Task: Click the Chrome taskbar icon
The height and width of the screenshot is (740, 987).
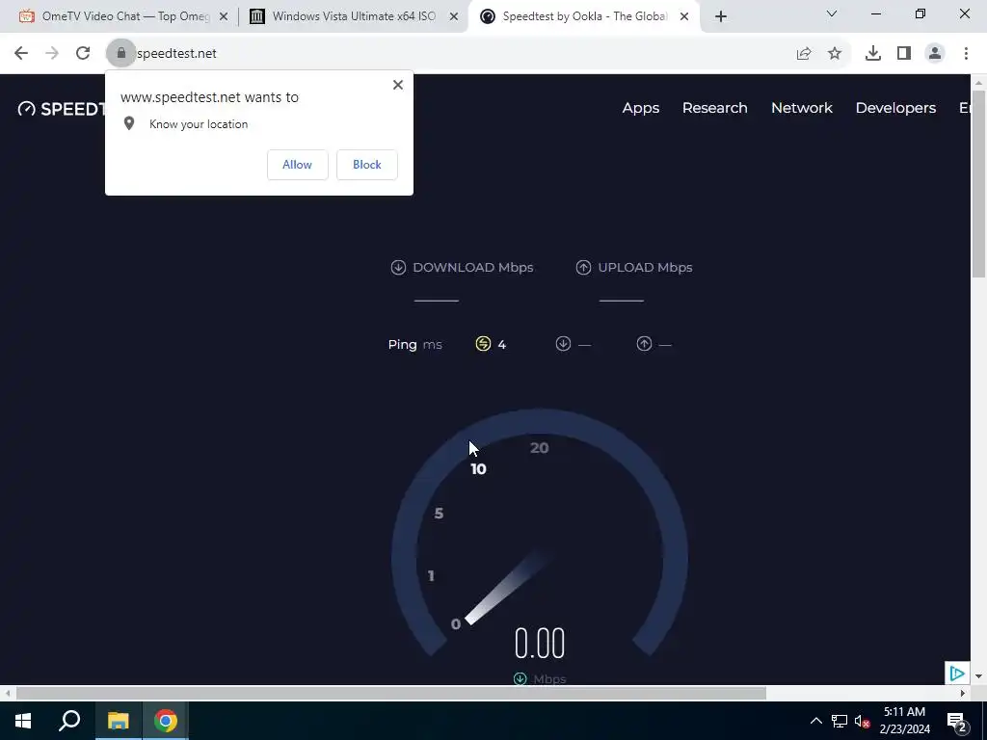Action: 166,721
